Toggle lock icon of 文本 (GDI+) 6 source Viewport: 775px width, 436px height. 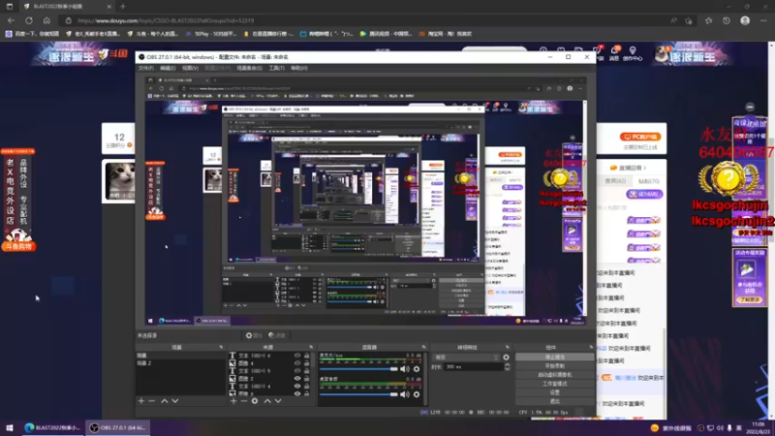306,356
